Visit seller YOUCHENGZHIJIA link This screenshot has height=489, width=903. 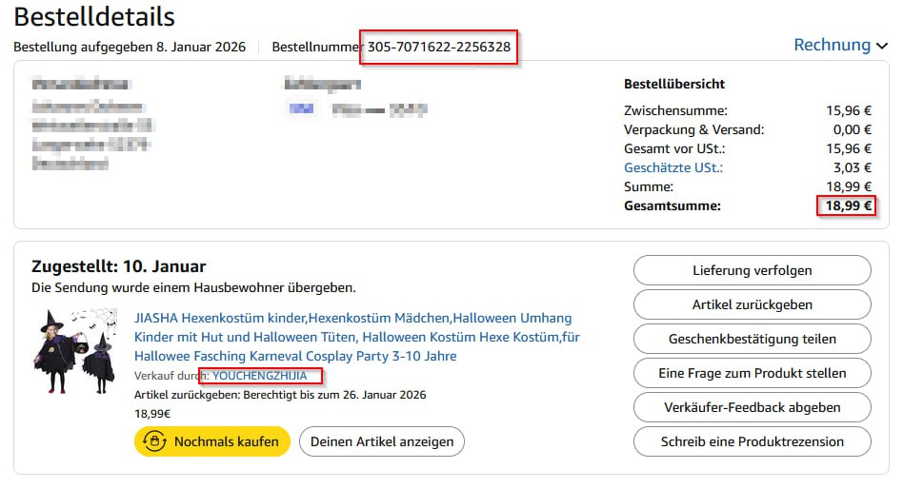(x=259, y=376)
